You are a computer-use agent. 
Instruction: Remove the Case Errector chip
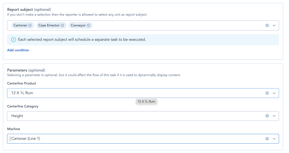[x=62, y=25]
